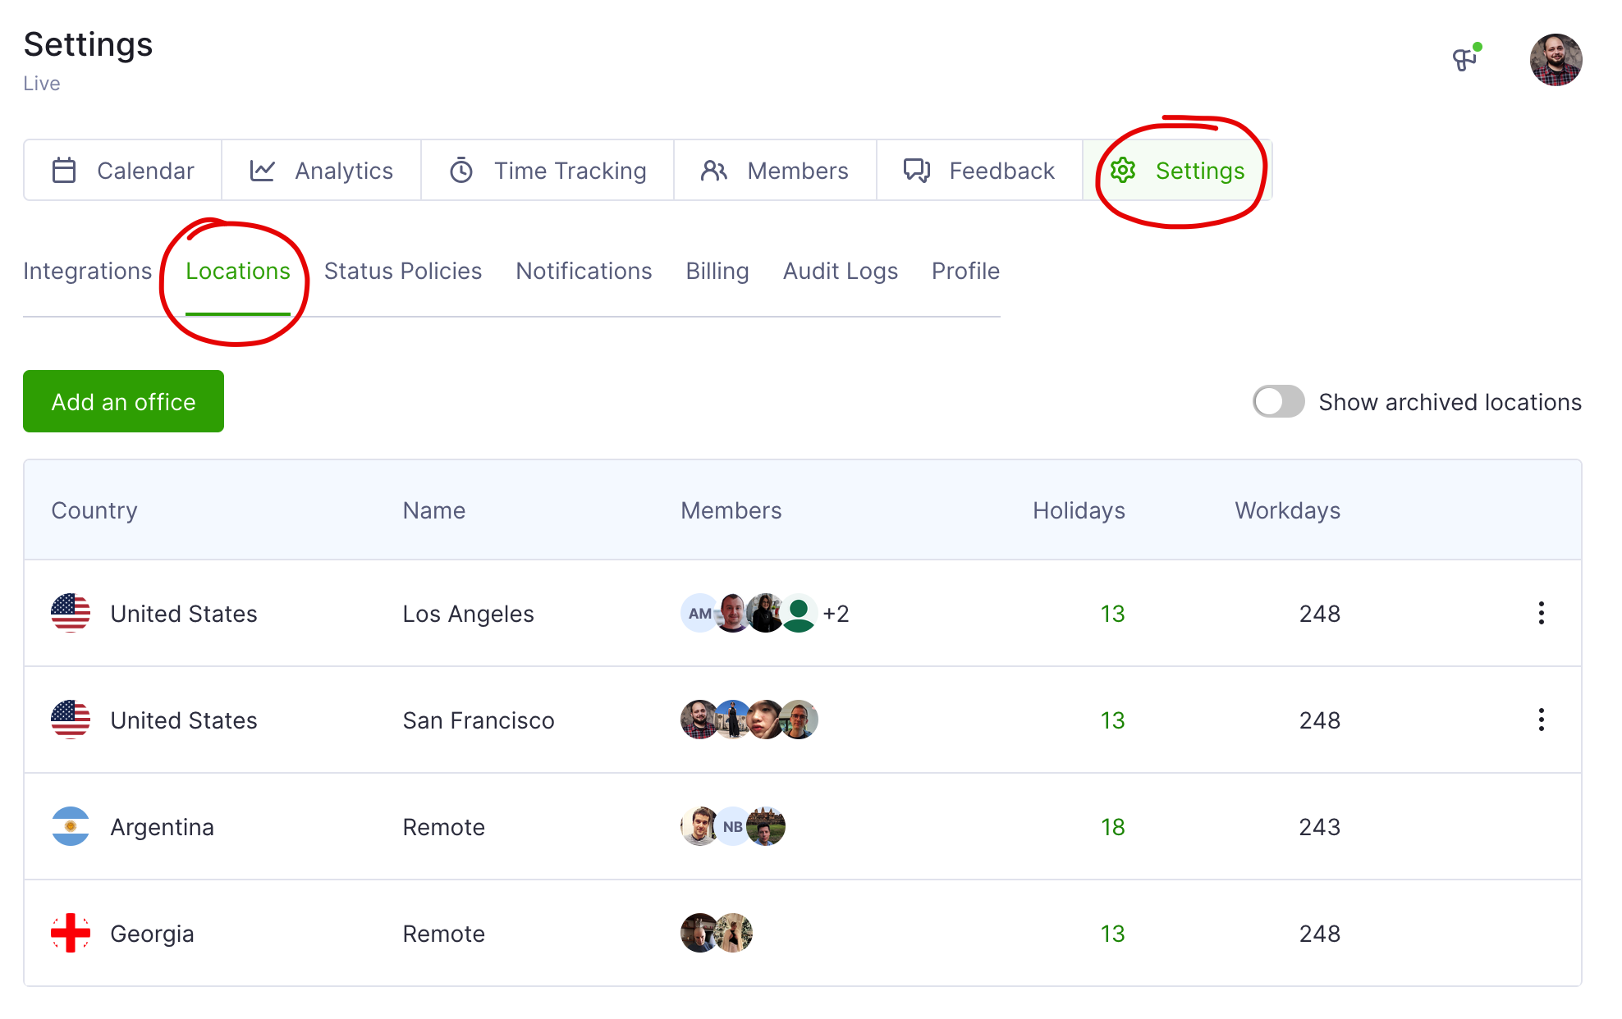Click holidays count 13 for San Francisco
Screen dimensions: 1622x1019
point(1112,720)
